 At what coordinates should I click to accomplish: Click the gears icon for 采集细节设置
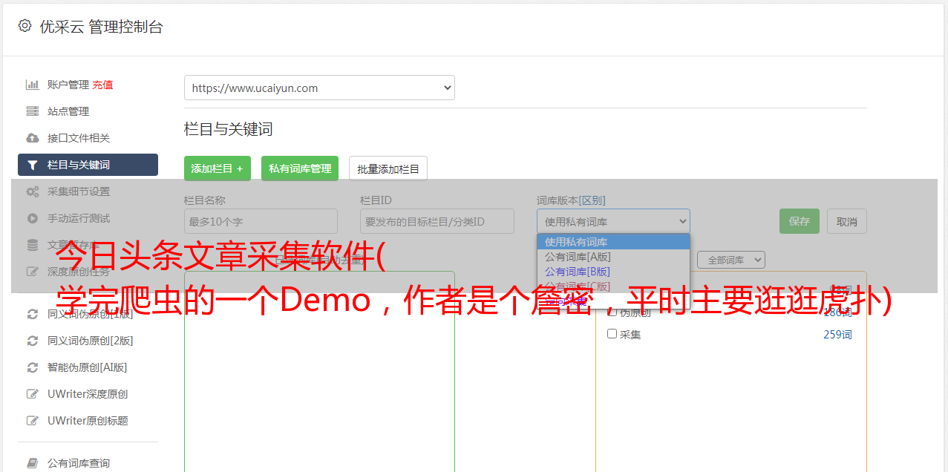(x=33, y=191)
